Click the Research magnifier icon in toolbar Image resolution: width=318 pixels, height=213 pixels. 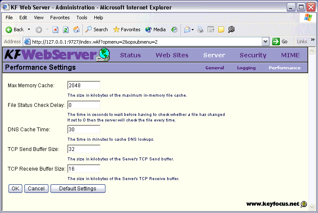point(231,30)
